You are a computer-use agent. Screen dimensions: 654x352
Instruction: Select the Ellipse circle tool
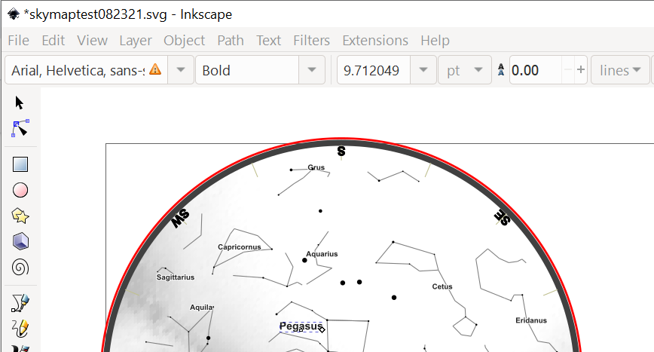click(20, 190)
